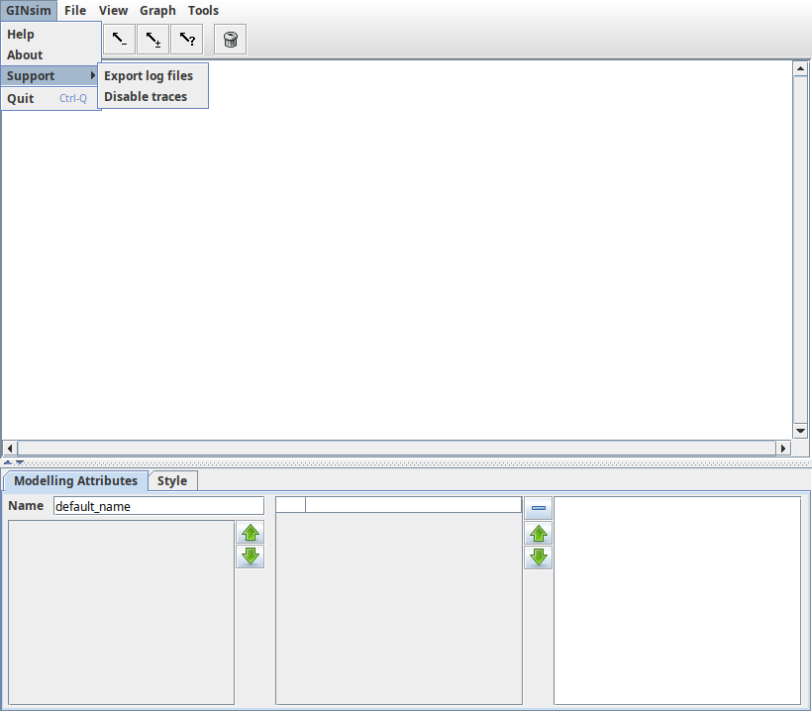Click the green down arrow beside the middle panel
This screenshot has height=712, width=812.
point(538,558)
